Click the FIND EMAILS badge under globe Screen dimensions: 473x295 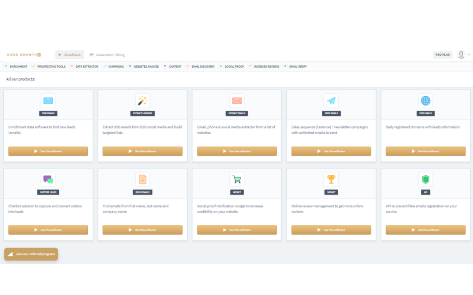pos(425,113)
